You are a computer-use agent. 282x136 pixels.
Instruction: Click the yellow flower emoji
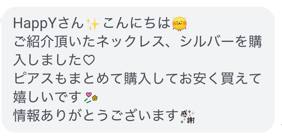(95, 98)
